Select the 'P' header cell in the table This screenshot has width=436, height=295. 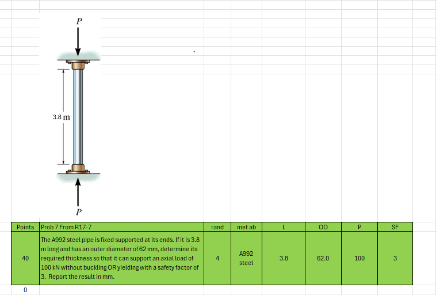(x=359, y=227)
